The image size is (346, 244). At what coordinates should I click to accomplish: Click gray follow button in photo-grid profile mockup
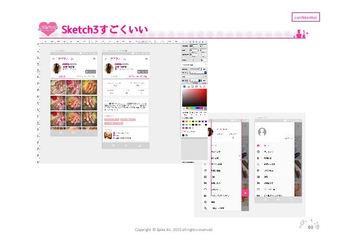point(91,72)
